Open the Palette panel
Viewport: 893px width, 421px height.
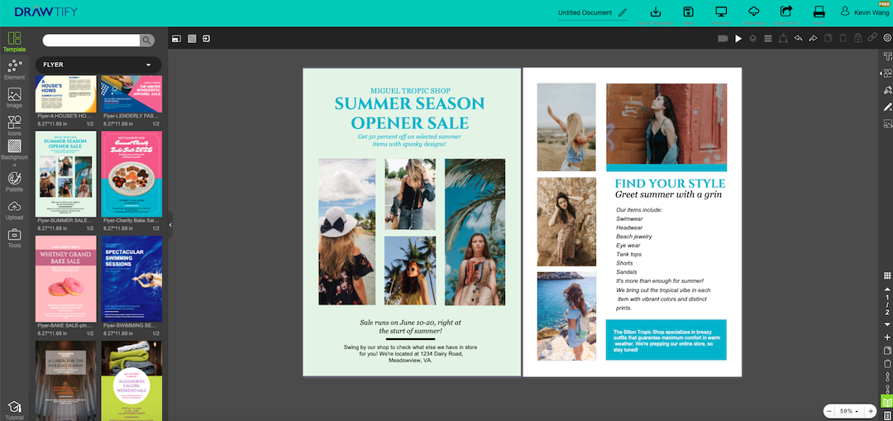coord(14,182)
